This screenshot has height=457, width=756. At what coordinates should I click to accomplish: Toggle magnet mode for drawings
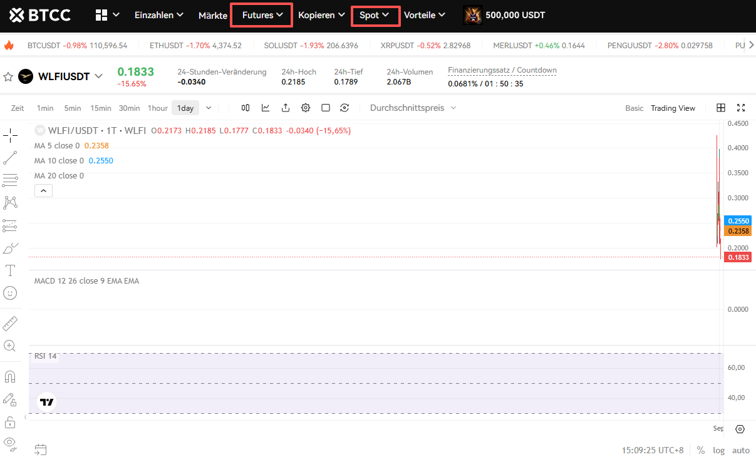(x=10, y=377)
